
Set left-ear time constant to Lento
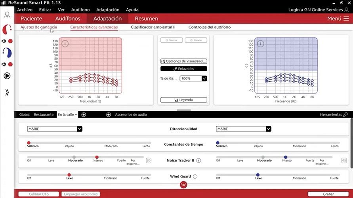pyautogui.click(x=335, y=146)
